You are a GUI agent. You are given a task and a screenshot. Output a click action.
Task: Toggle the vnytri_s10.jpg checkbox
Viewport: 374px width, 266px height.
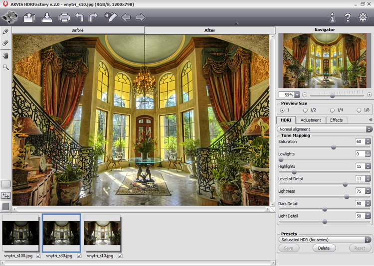click(120, 256)
